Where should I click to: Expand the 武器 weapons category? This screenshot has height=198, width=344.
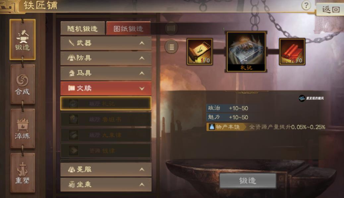[x=106, y=43]
